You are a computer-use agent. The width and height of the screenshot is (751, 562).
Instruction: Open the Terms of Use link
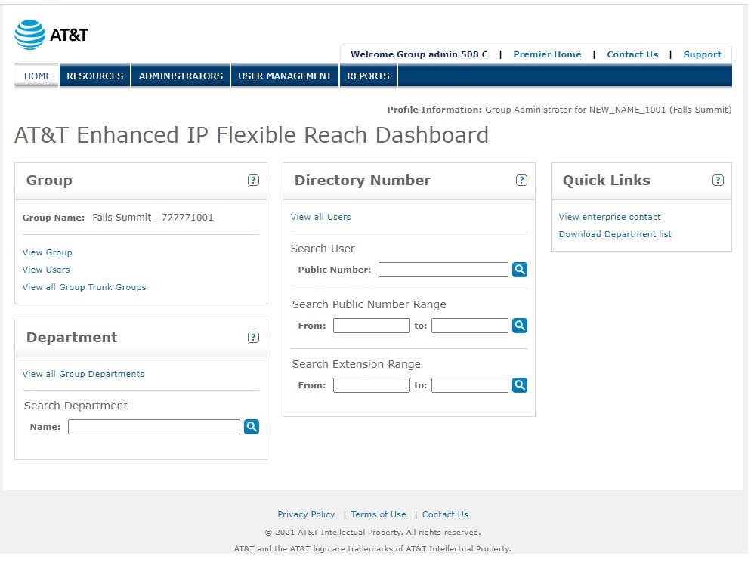point(379,514)
